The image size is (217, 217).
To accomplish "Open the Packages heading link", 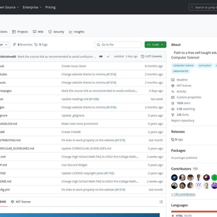I will [178, 151].
